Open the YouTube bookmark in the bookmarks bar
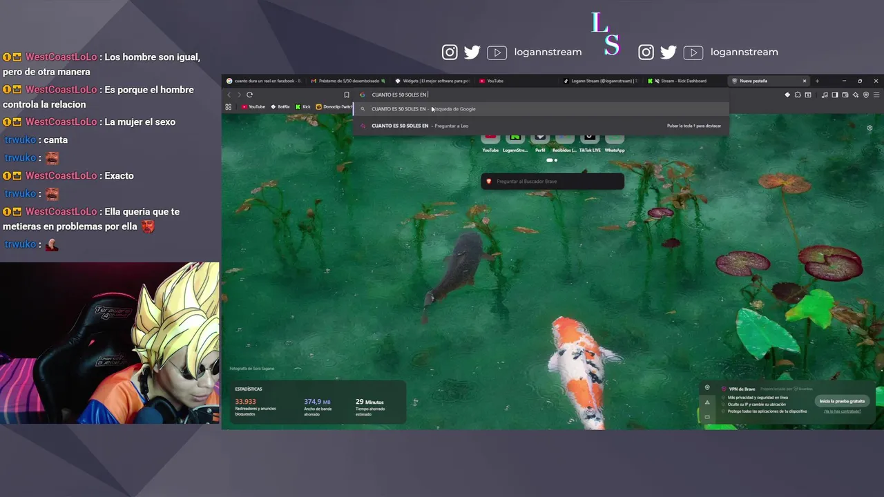This screenshot has width=884, height=497. tap(253, 107)
